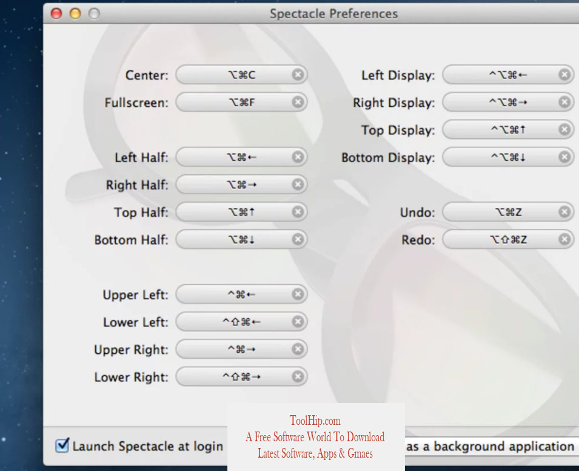Remove the Undo shortcut with X icon
The width and height of the screenshot is (579, 471).
coord(564,212)
